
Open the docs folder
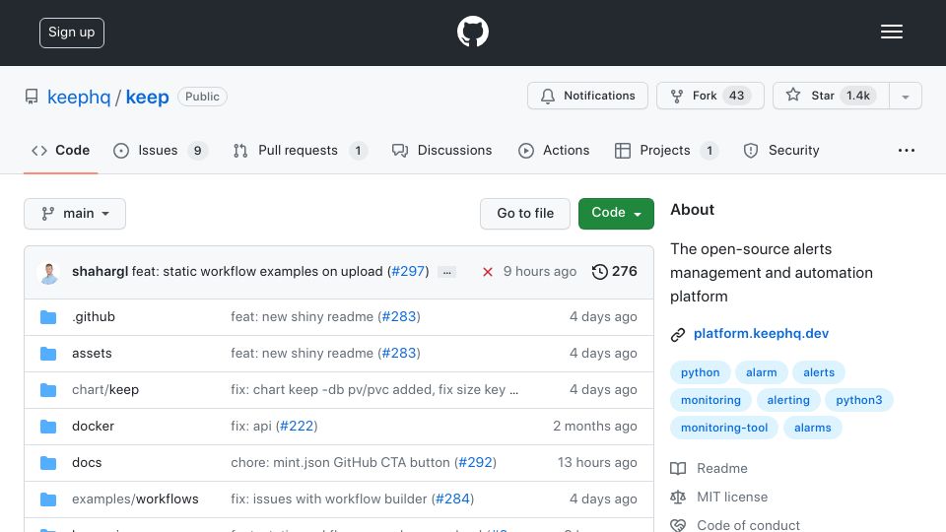click(x=87, y=463)
